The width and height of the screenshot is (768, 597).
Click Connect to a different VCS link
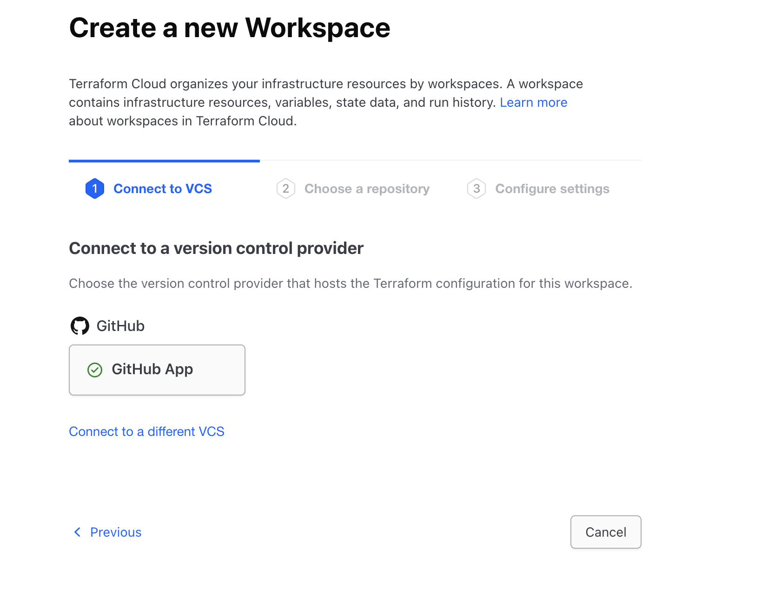146,432
